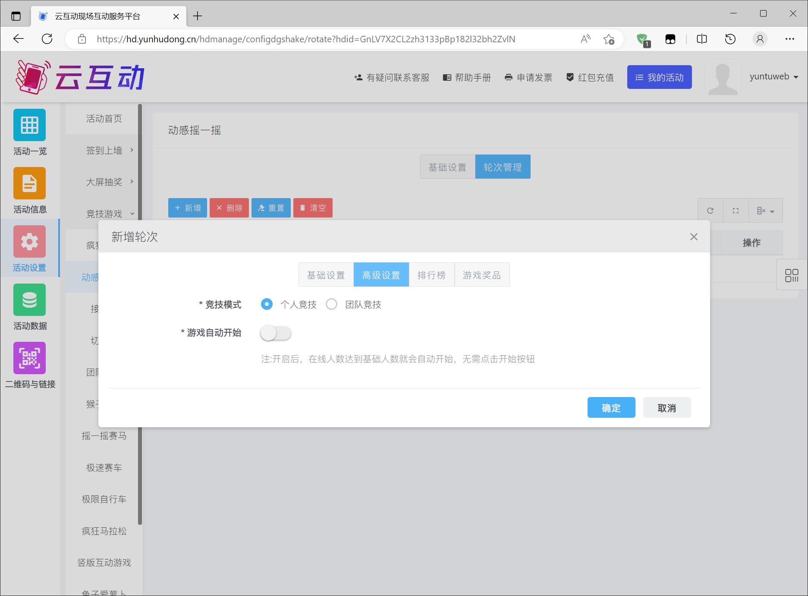Select 团队竞技 radio button
The image size is (808, 596).
point(331,304)
